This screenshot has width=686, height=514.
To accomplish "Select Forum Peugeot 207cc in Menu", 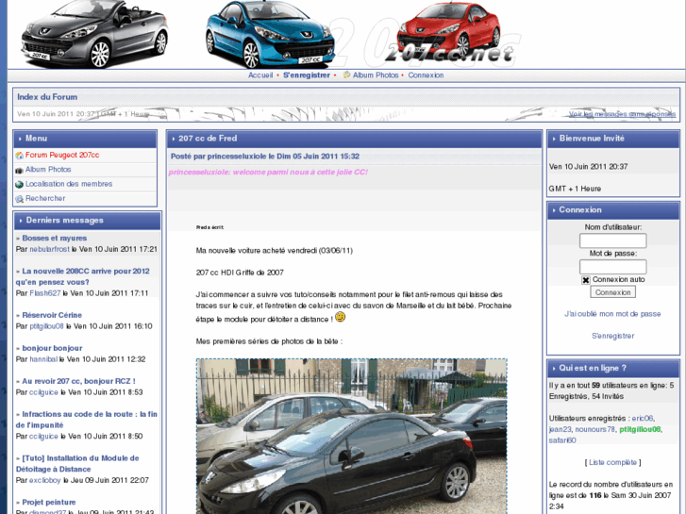I will 62,156.
